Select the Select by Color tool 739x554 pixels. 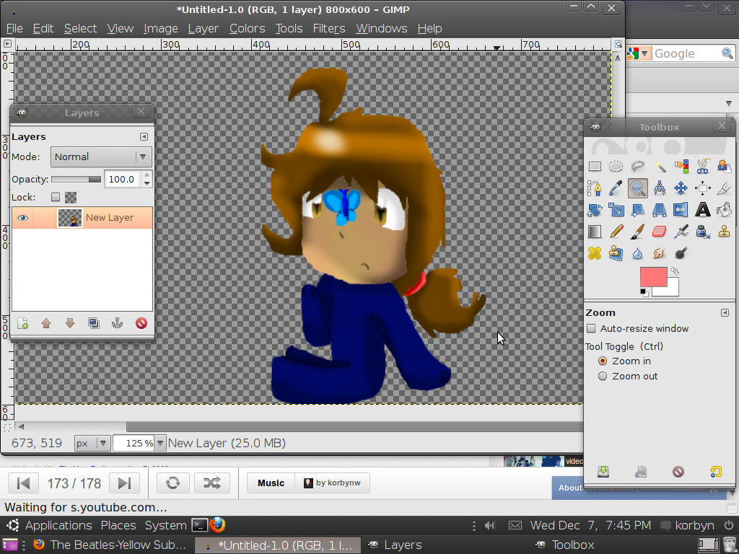681,167
